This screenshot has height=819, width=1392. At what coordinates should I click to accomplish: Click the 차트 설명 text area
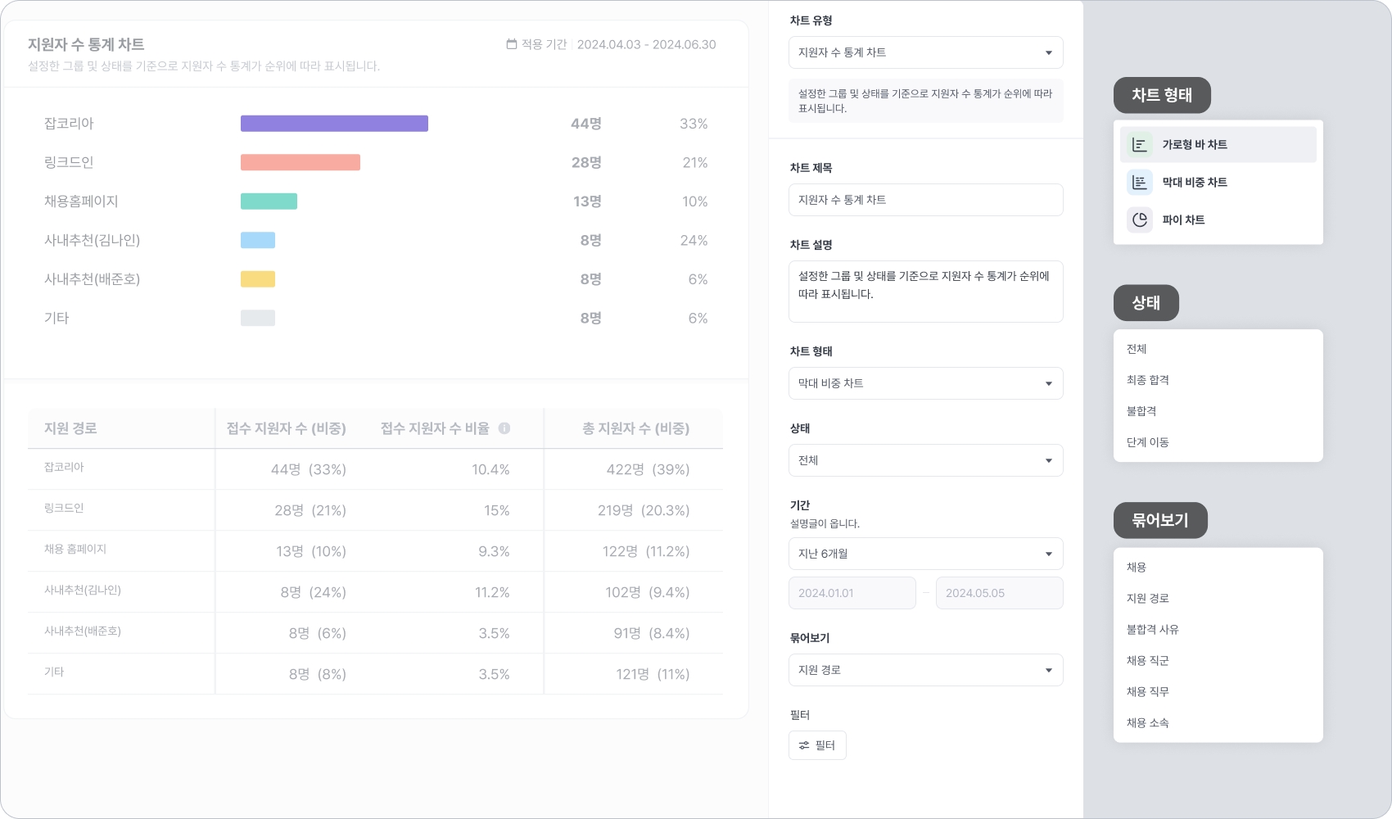pyautogui.click(x=925, y=292)
